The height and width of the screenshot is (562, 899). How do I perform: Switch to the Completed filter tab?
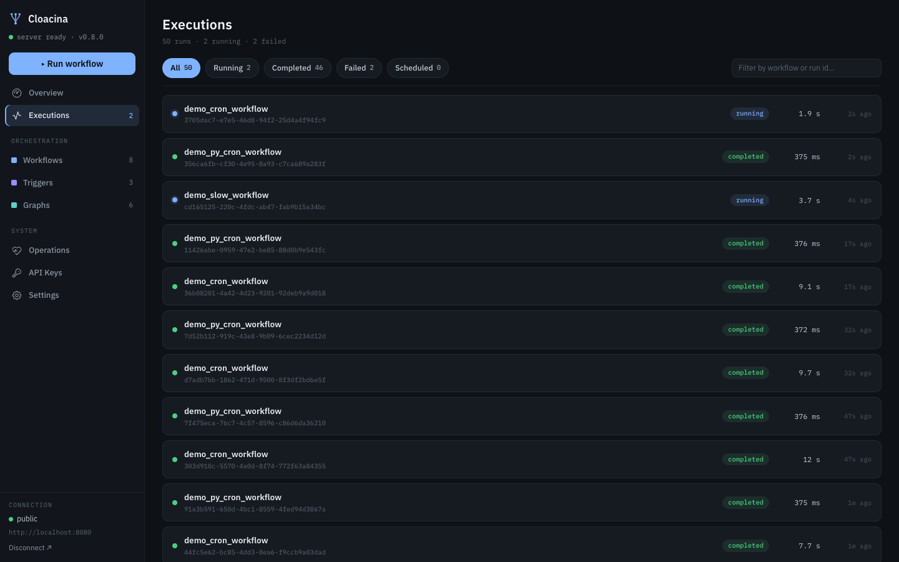click(298, 68)
